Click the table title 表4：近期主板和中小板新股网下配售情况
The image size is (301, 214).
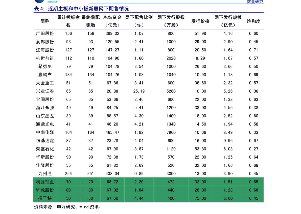[x=81, y=9]
